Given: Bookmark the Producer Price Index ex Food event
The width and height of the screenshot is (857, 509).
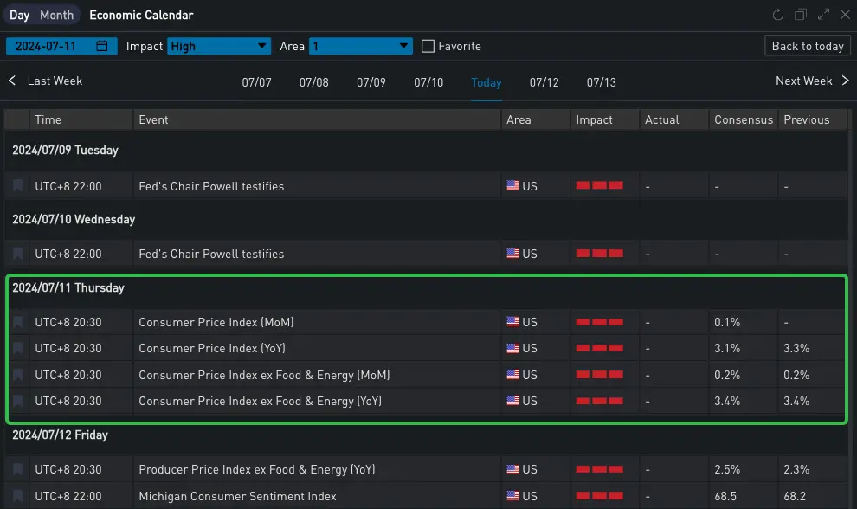Looking at the screenshot, I should 17,469.
